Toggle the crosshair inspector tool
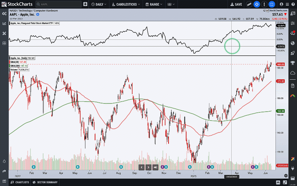 coord(257,4)
